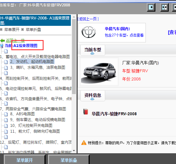Click small icon before top 菜单展开 link

tap(1, 30)
